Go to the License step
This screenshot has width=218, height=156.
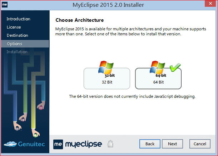[x=14, y=27]
